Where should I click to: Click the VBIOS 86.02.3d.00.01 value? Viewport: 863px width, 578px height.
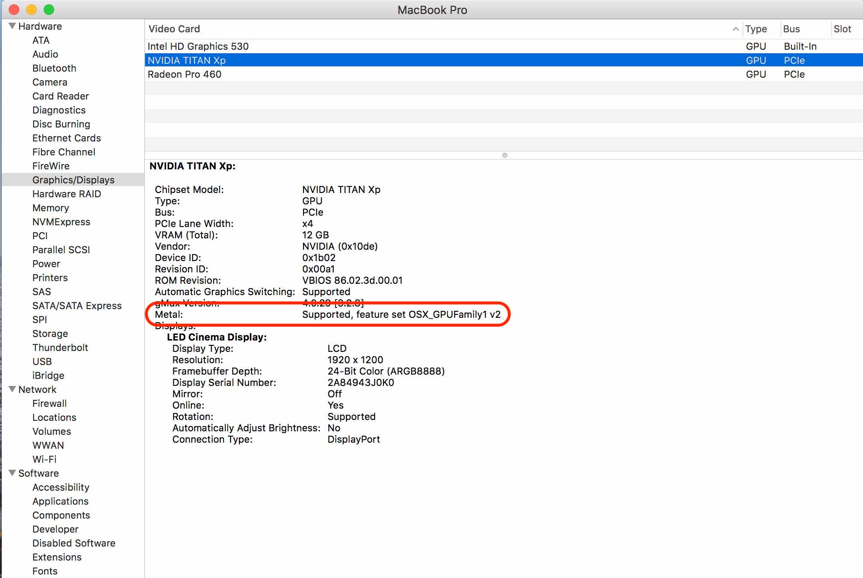tap(352, 280)
